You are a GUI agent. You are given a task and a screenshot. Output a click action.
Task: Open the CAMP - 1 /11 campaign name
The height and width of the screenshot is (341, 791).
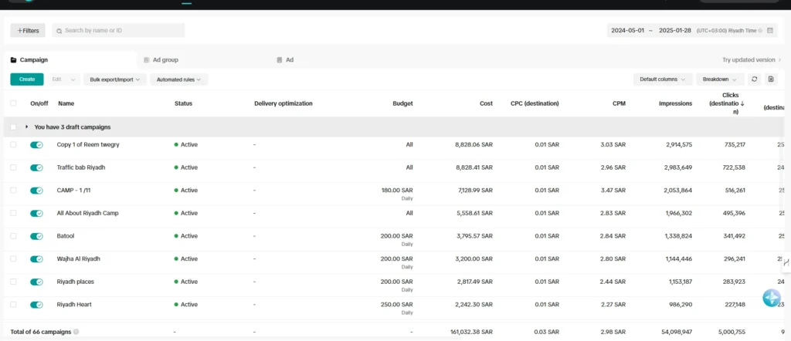click(x=73, y=191)
